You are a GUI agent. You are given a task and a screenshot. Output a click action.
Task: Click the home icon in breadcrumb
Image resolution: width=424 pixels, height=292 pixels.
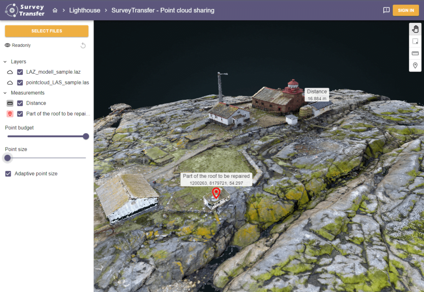[55, 10]
